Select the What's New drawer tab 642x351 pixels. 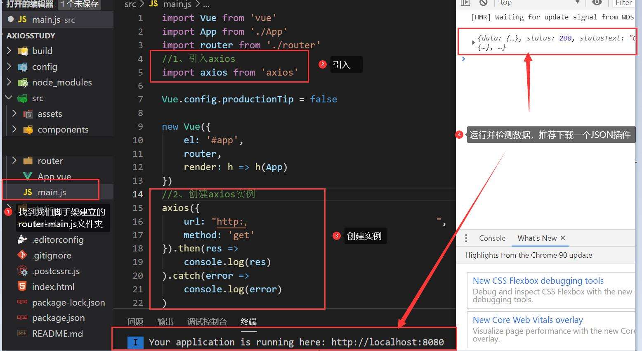coord(537,238)
